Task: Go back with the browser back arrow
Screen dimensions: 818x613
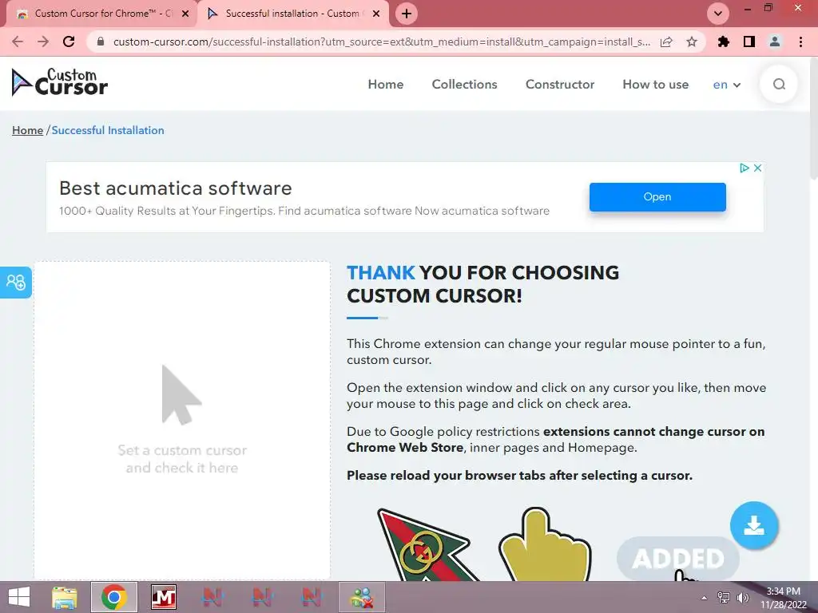Action: [x=18, y=42]
